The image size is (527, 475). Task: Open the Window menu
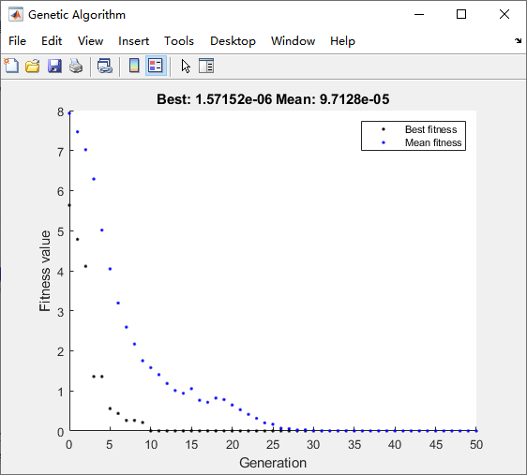point(293,41)
